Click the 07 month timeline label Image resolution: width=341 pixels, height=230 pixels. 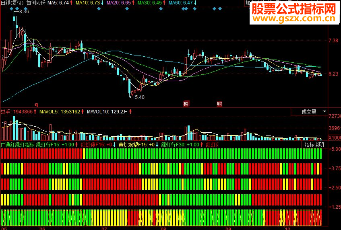click(x=104, y=228)
